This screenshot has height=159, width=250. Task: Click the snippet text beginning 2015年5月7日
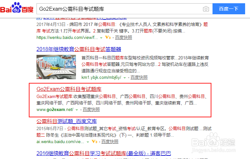(x=124, y=132)
